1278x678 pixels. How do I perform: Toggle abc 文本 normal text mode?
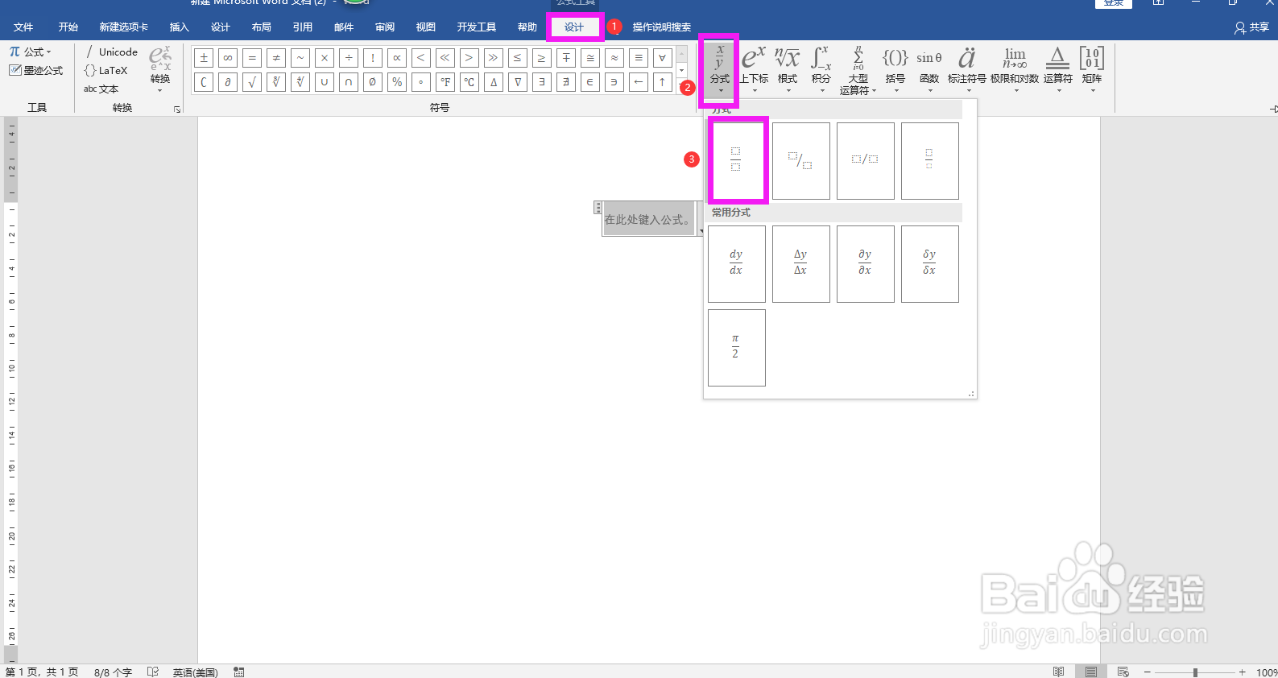pos(101,89)
